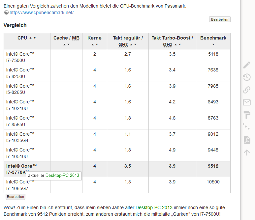Sort Cache / MB column descending arrow
Screen dimensions: 255x220
[x=69, y=44]
